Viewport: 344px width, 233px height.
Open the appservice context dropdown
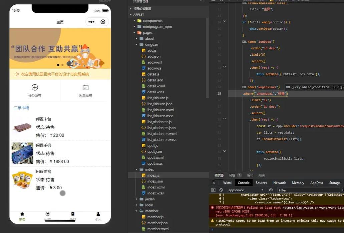point(246,190)
